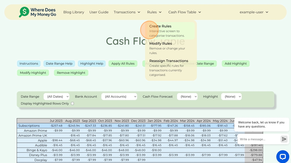Image resolution: width=291 pixels, height=163 pixels.
Task: Click the Remove Highlight button
Action: (71, 73)
